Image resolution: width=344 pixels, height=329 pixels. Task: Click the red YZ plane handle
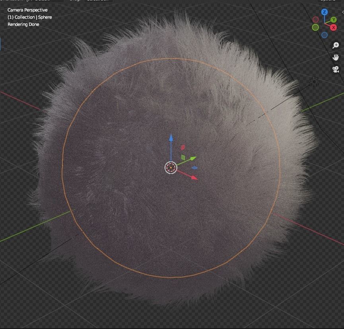183,147
